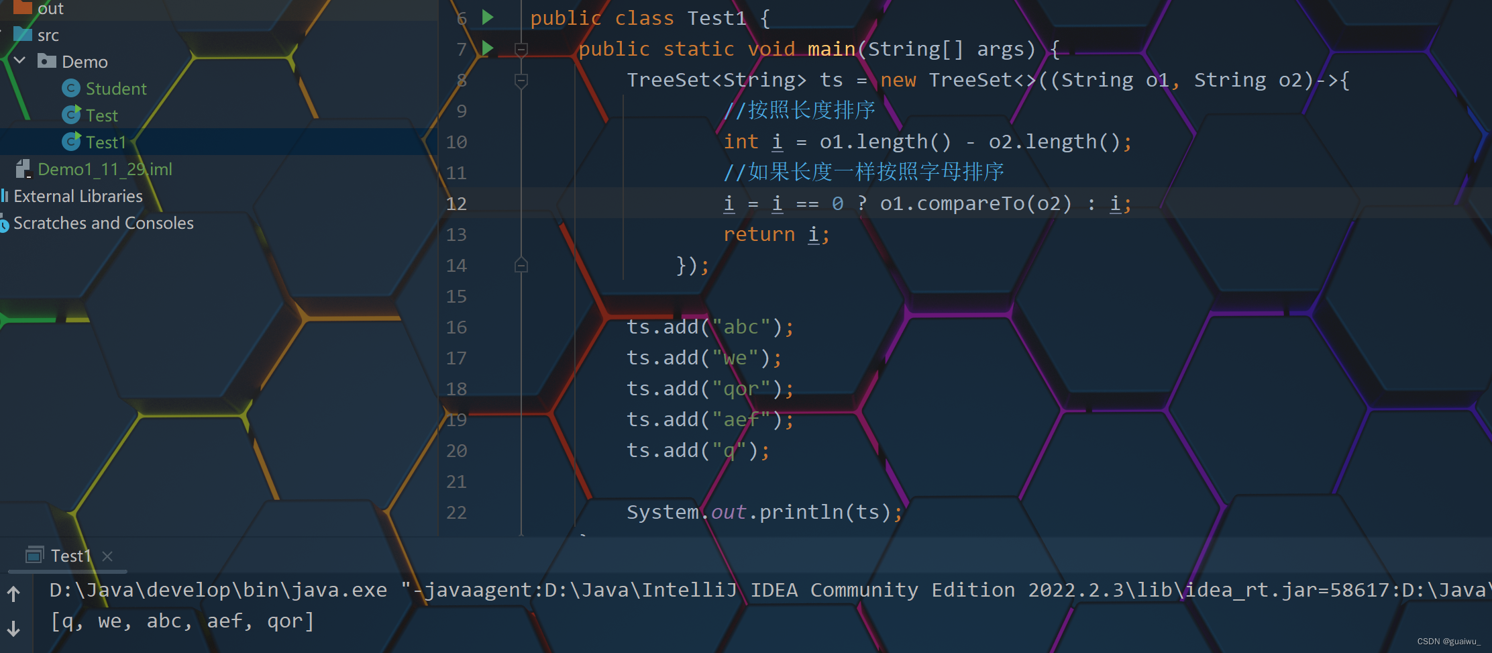Click new TreeSet<> constructor call
Screen dimensions: 1492x653
click(959, 80)
